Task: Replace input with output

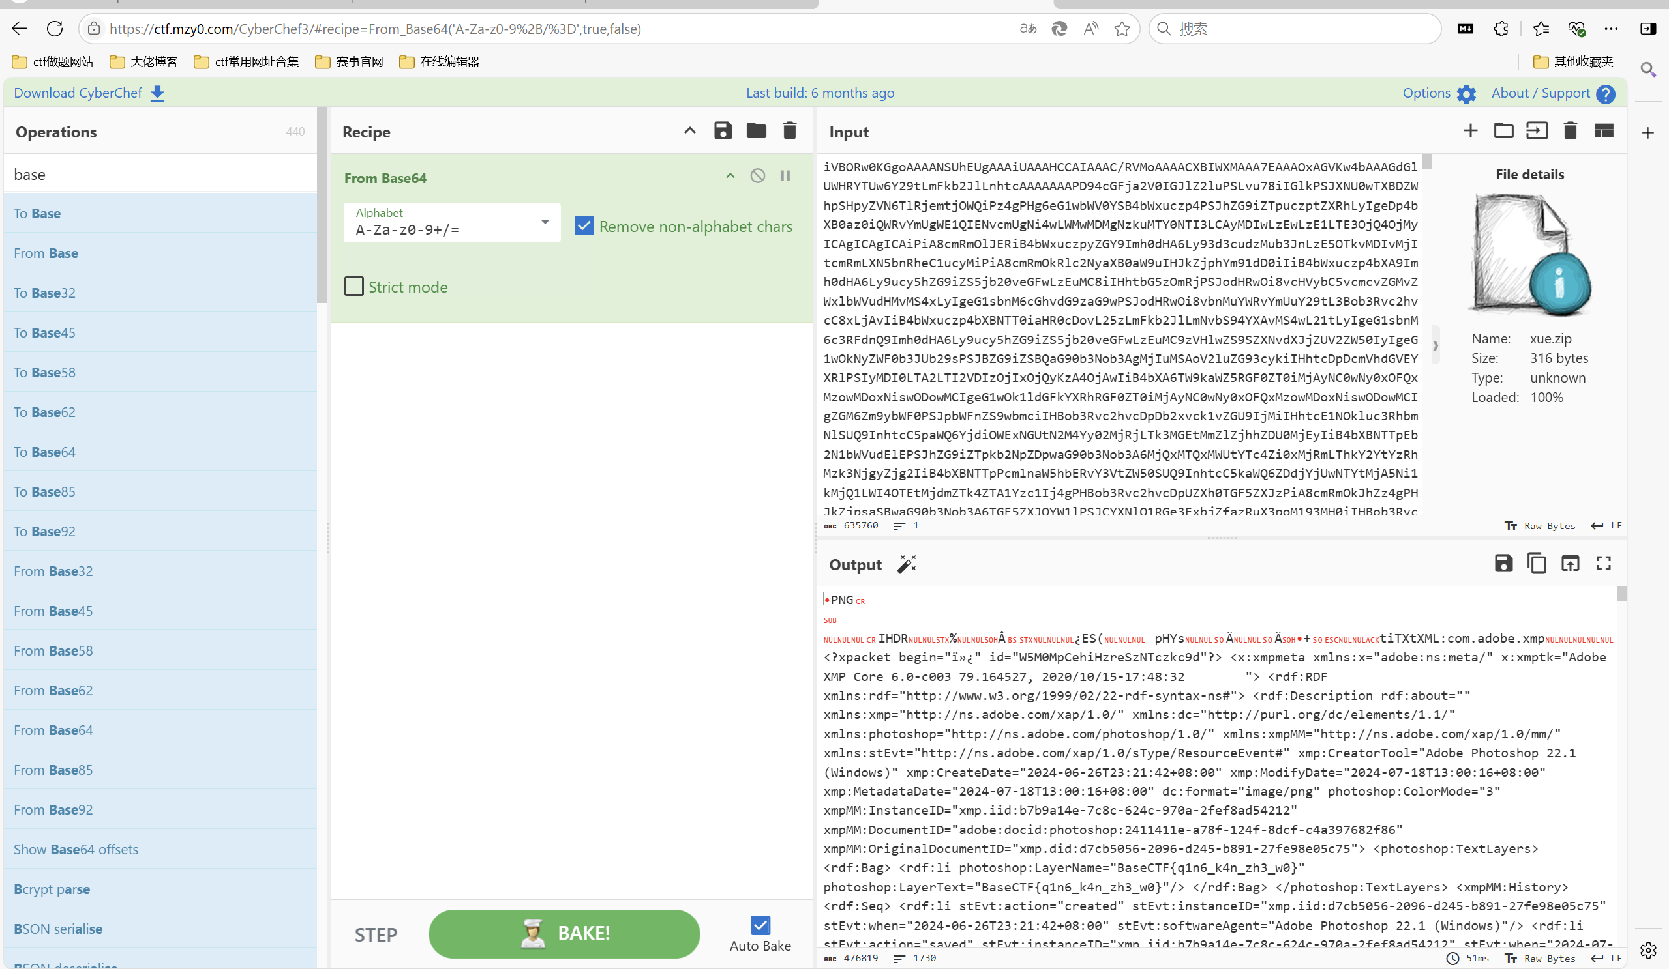Action: pyautogui.click(x=1571, y=563)
